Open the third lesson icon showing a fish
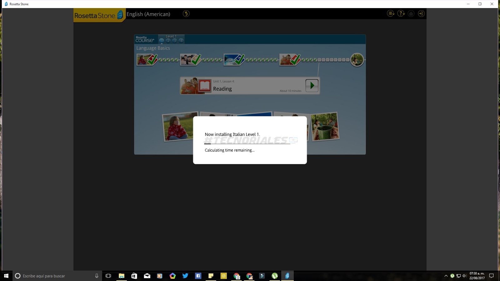 pos(234,59)
